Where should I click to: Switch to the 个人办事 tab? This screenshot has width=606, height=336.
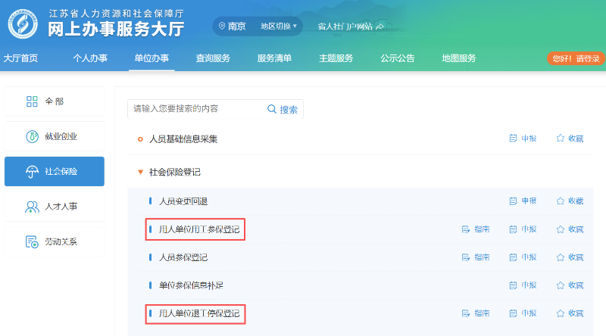coord(90,58)
